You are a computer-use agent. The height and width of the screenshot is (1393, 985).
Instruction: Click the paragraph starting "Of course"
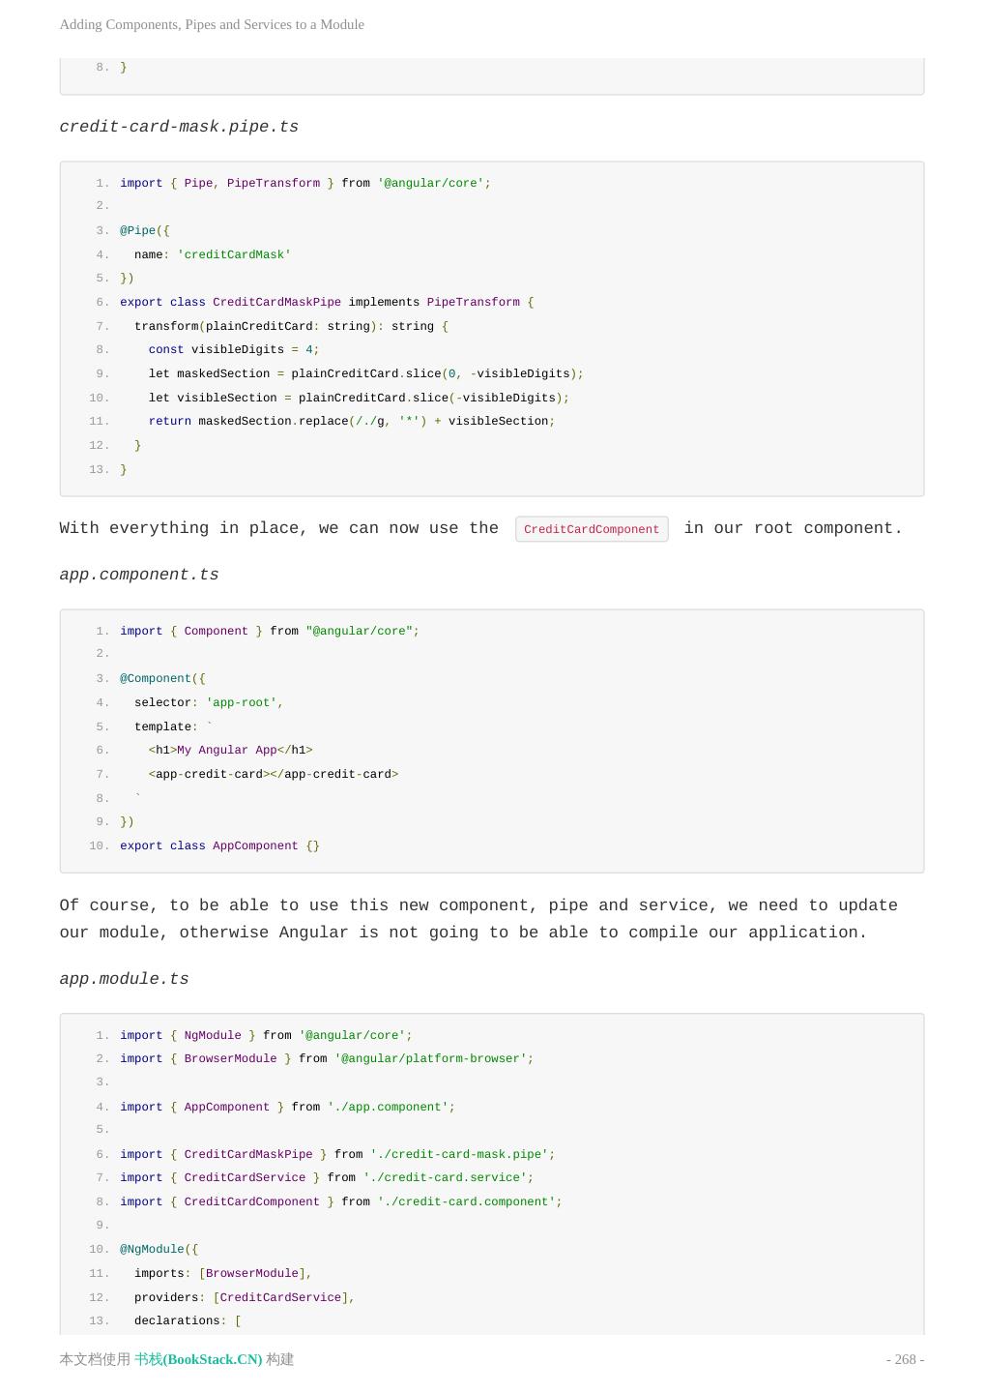(478, 919)
